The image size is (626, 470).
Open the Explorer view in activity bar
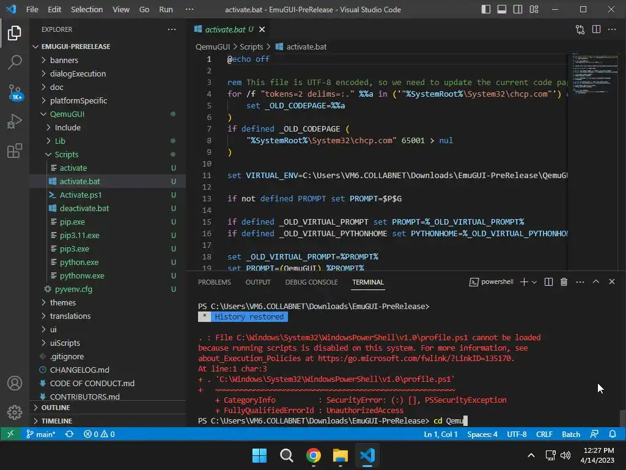point(15,33)
